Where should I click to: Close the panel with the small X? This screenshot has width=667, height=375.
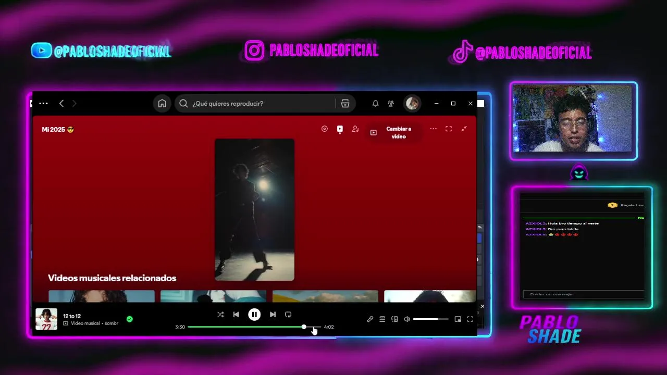coord(482,306)
